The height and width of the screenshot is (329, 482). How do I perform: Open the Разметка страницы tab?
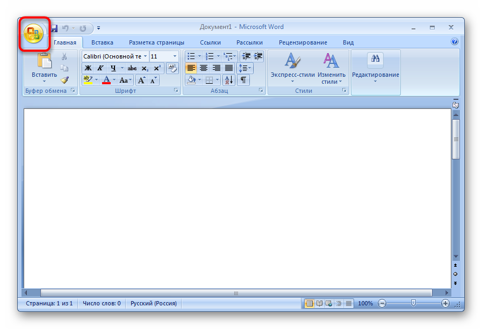click(156, 42)
